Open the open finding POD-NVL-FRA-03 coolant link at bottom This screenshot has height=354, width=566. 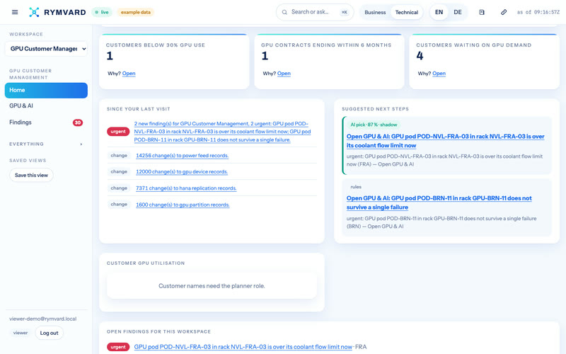[243, 347]
